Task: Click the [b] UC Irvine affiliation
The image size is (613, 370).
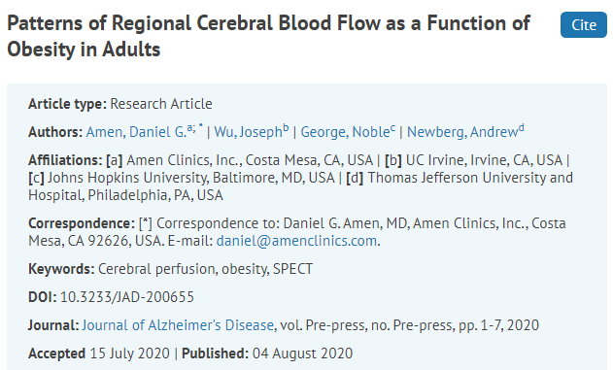Action: 474,160
